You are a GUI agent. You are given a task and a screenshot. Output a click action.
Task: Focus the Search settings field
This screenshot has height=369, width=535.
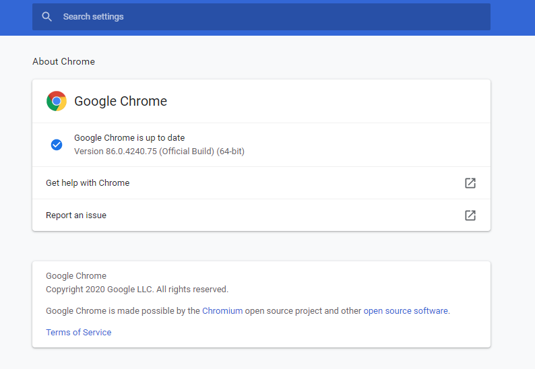tap(261, 17)
